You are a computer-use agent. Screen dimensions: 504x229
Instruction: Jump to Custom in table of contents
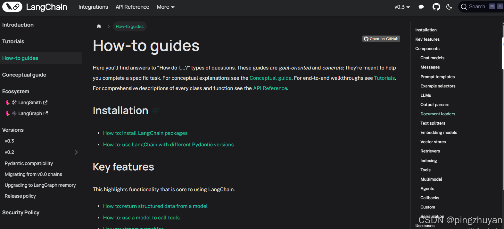pos(428,207)
